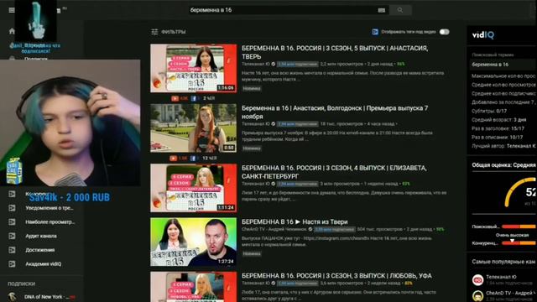Open thumbnail of Анастасия, Волгодонск premiere
The height and width of the screenshot is (302, 537).
tap(194, 128)
